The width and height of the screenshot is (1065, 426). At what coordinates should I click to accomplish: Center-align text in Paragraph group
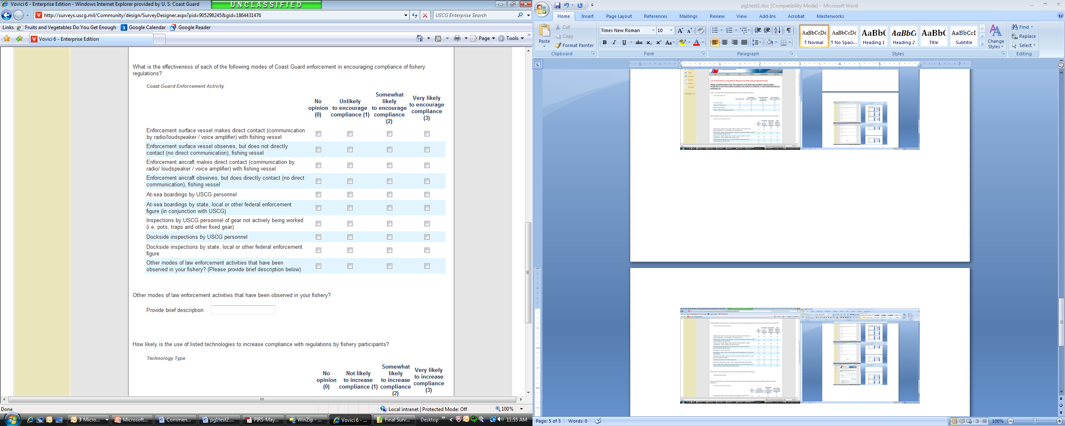click(x=725, y=42)
